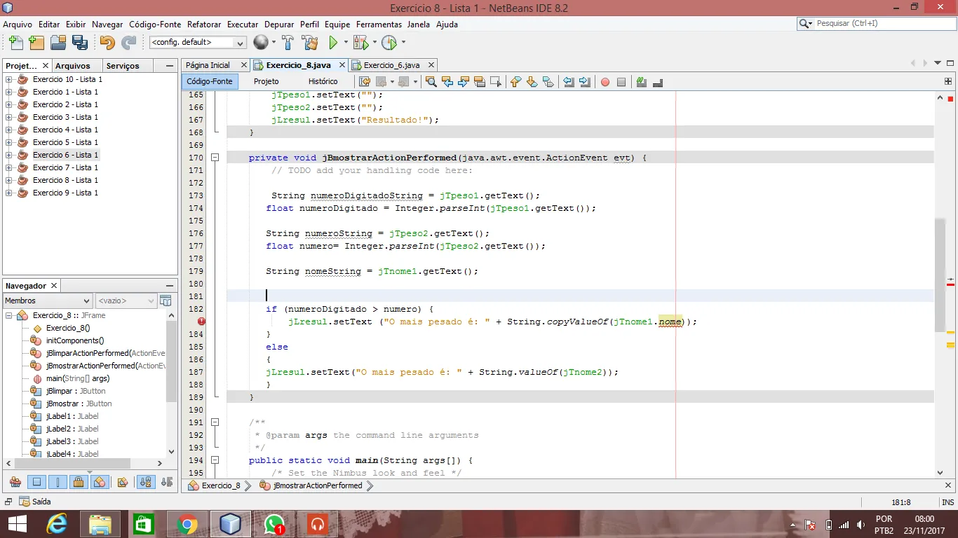Click the Build Project hammer icon
The width and height of the screenshot is (958, 538).
click(x=288, y=43)
